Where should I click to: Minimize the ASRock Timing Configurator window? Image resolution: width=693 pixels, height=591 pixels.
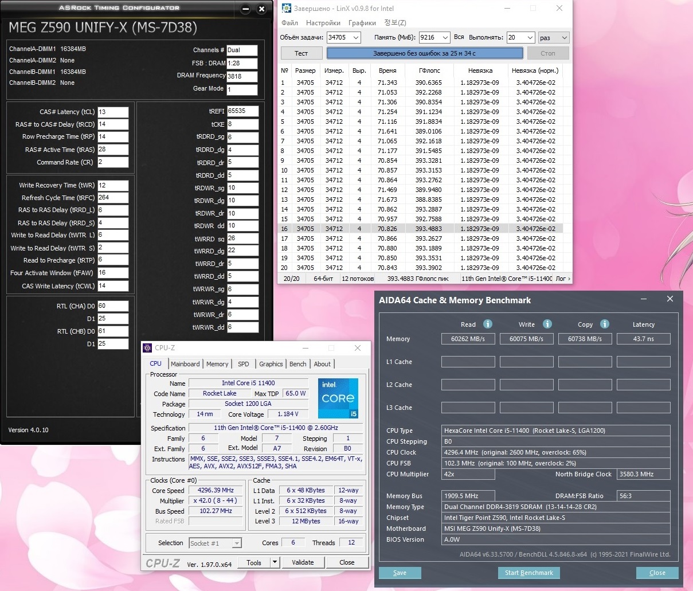coord(245,9)
